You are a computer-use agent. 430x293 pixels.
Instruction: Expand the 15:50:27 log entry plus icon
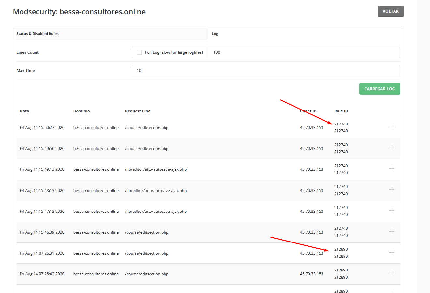(392, 127)
